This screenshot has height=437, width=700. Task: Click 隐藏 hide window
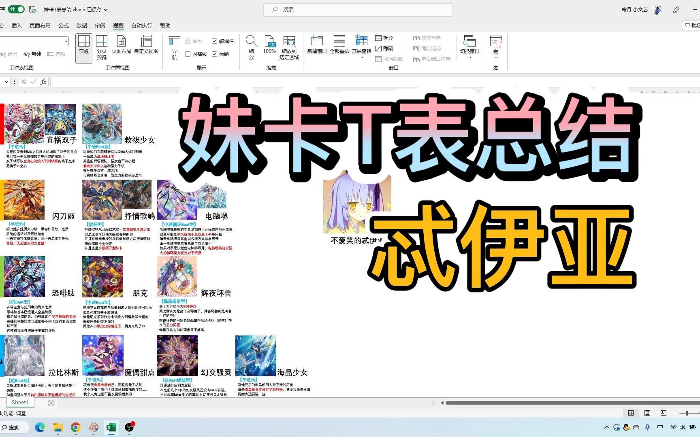[x=384, y=48]
